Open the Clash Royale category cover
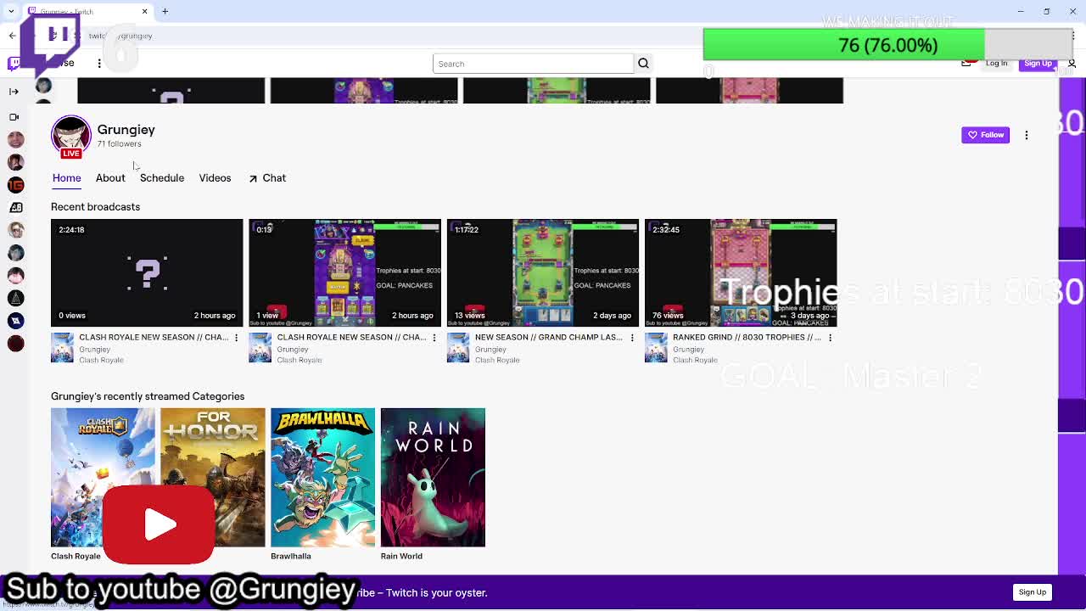The image size is (1086, 611). click(103, 478)
